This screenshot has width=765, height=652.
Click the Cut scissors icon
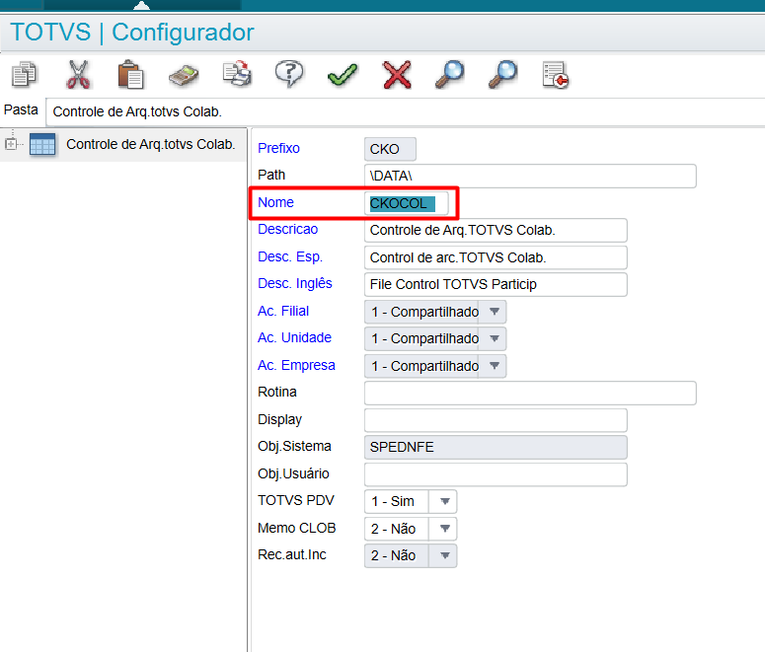coord(78,75)
